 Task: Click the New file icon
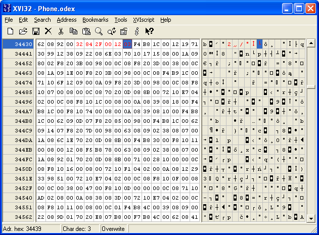(10, 31)
